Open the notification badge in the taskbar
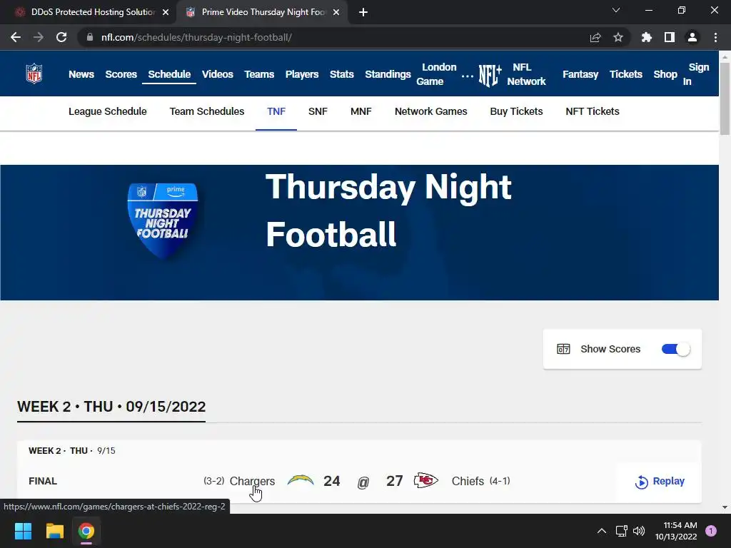 (x=711, y=531)
